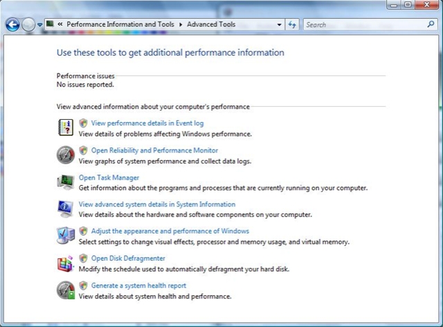The height and width of the screenshot is (327, 443).
Task: Click the UAC shield beside health report link
Action: click(x=83, y=285)
